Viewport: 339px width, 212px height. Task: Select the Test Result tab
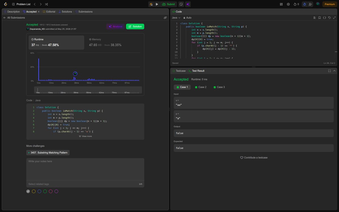pos(196,71)
